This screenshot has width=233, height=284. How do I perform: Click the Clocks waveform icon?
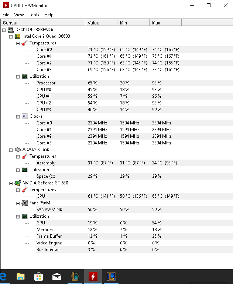[x=25, y=116]
